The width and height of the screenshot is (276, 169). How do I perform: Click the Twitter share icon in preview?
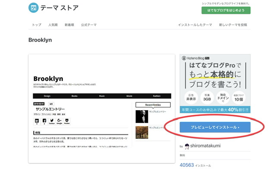coord(52,121)
